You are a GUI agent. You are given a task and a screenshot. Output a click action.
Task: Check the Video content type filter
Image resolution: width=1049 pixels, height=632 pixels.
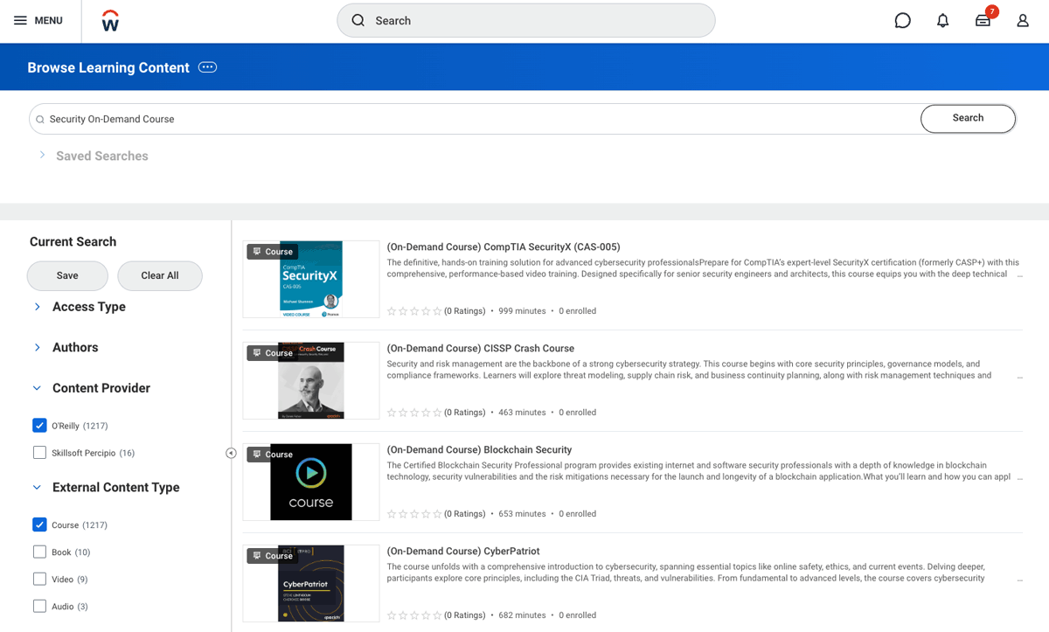[x=39, y=580]
